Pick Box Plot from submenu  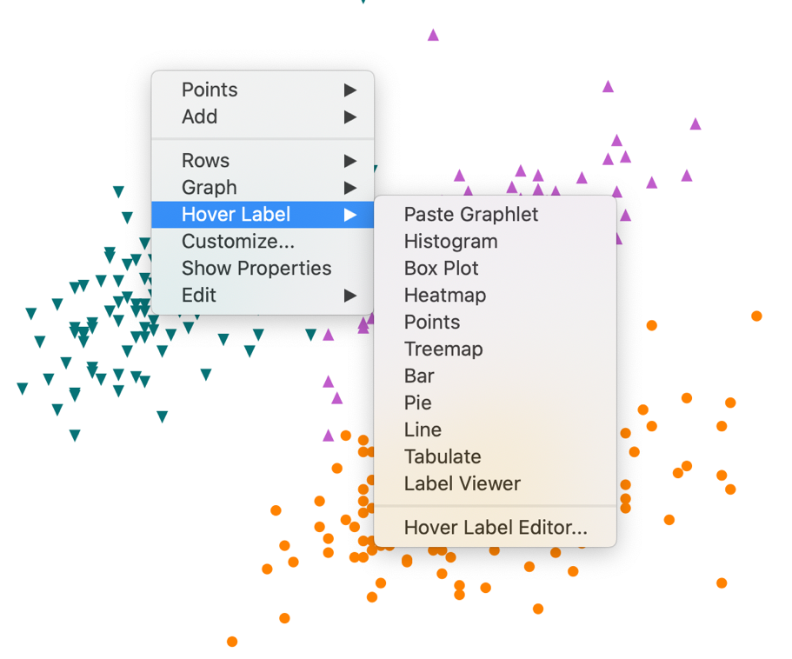442,269
